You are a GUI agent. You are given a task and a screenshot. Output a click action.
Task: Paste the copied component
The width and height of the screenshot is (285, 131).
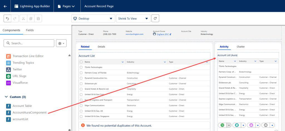38,19
